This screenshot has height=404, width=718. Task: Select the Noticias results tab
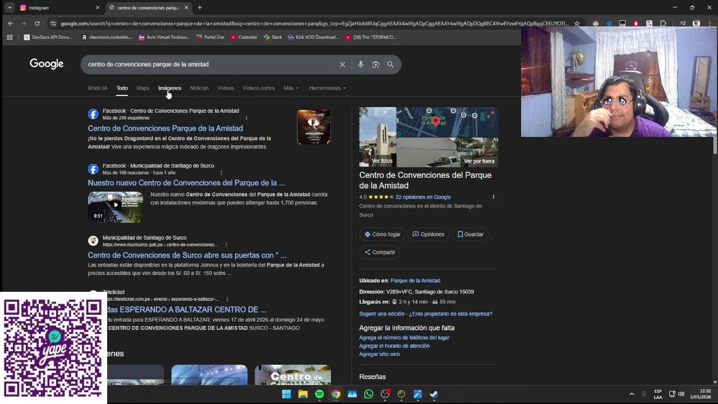pyautogui.click(x=199, y=88)
